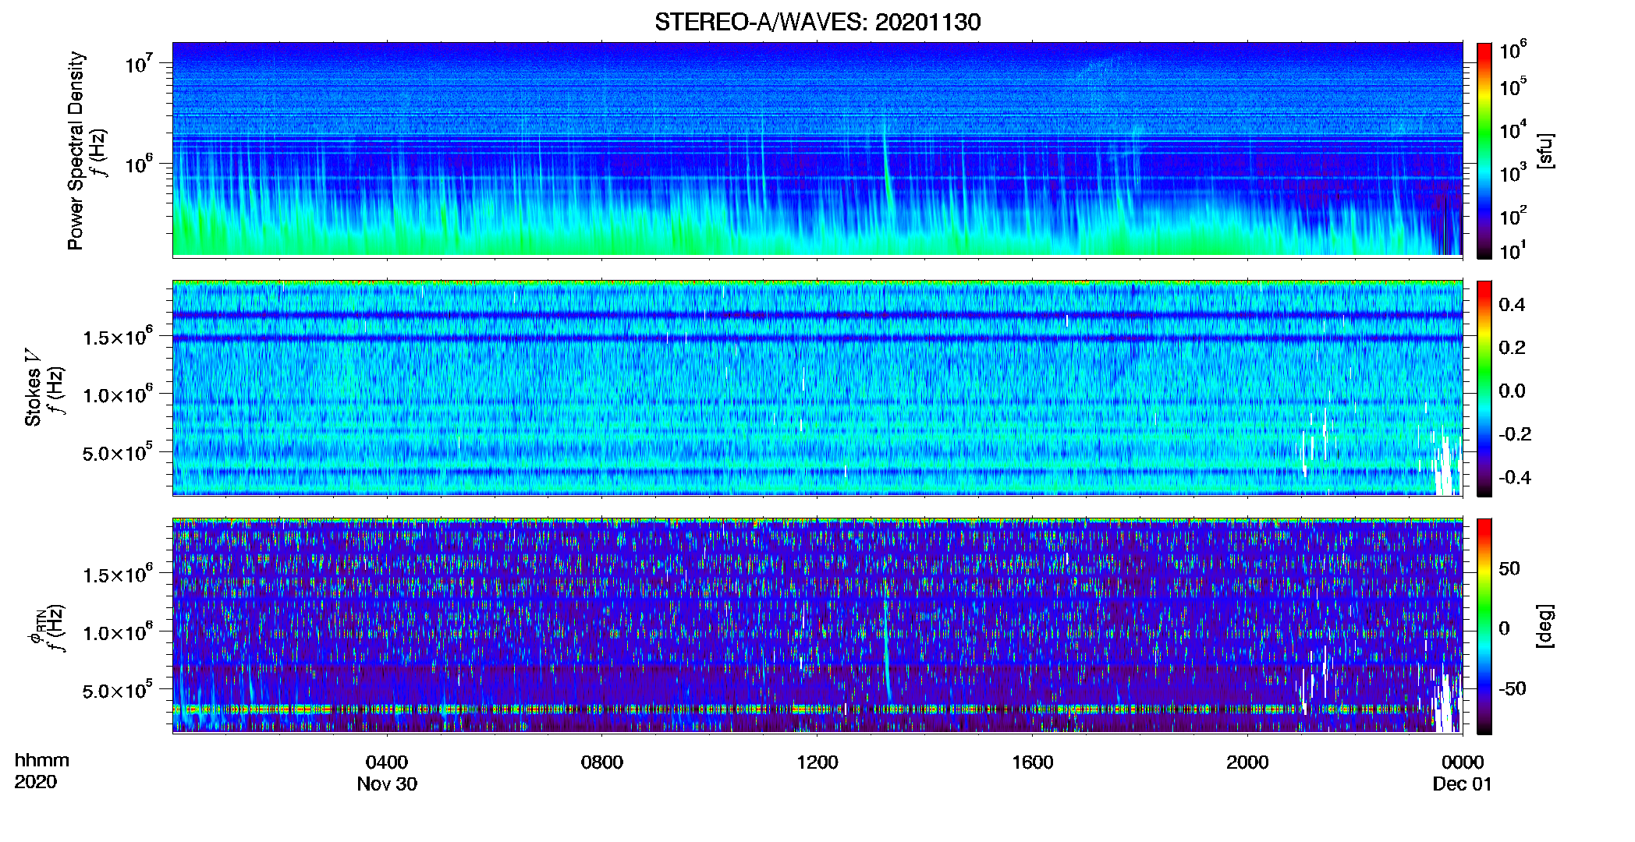
Task: Click the 2000 time axis label
Action: 1247,762
